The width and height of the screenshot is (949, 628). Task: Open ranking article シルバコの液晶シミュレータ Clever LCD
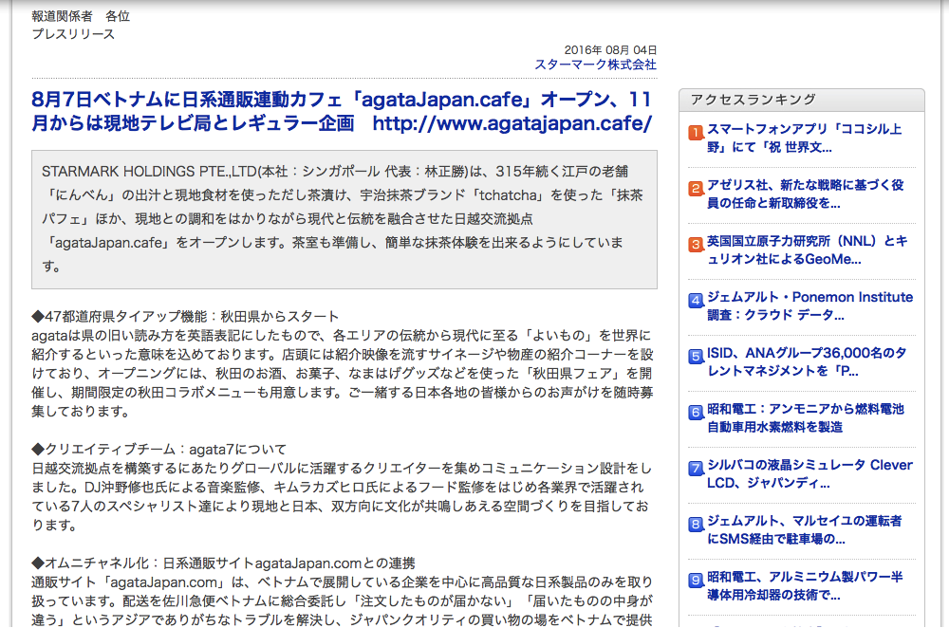click(809, 473)
